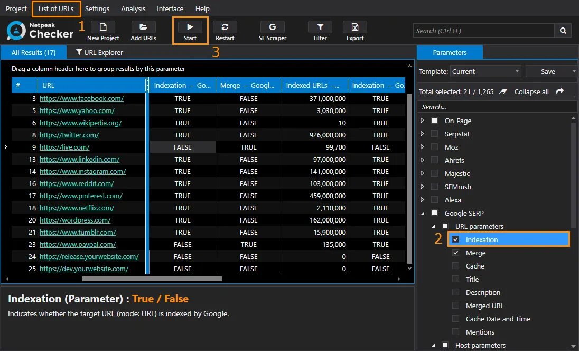
Task: Expand the SEMrush tree node
Action: 423,187
